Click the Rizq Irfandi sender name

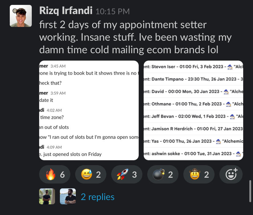click(x=66, y=11)
